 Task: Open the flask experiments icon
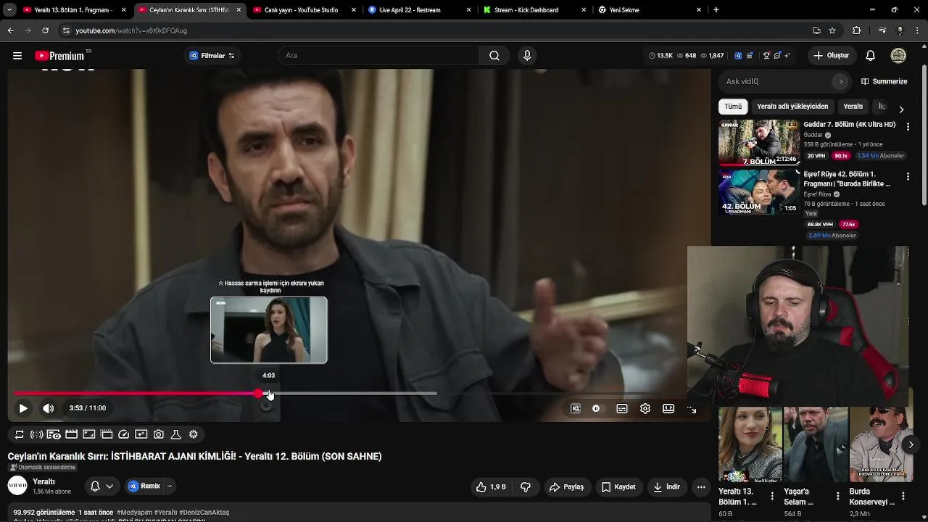(x=175, y=434)
